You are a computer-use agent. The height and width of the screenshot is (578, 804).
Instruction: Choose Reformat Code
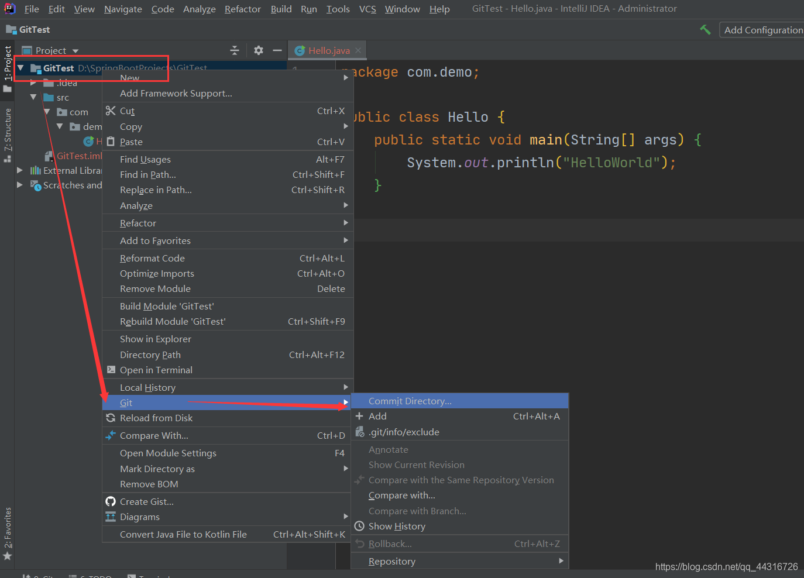coord(228,258)
